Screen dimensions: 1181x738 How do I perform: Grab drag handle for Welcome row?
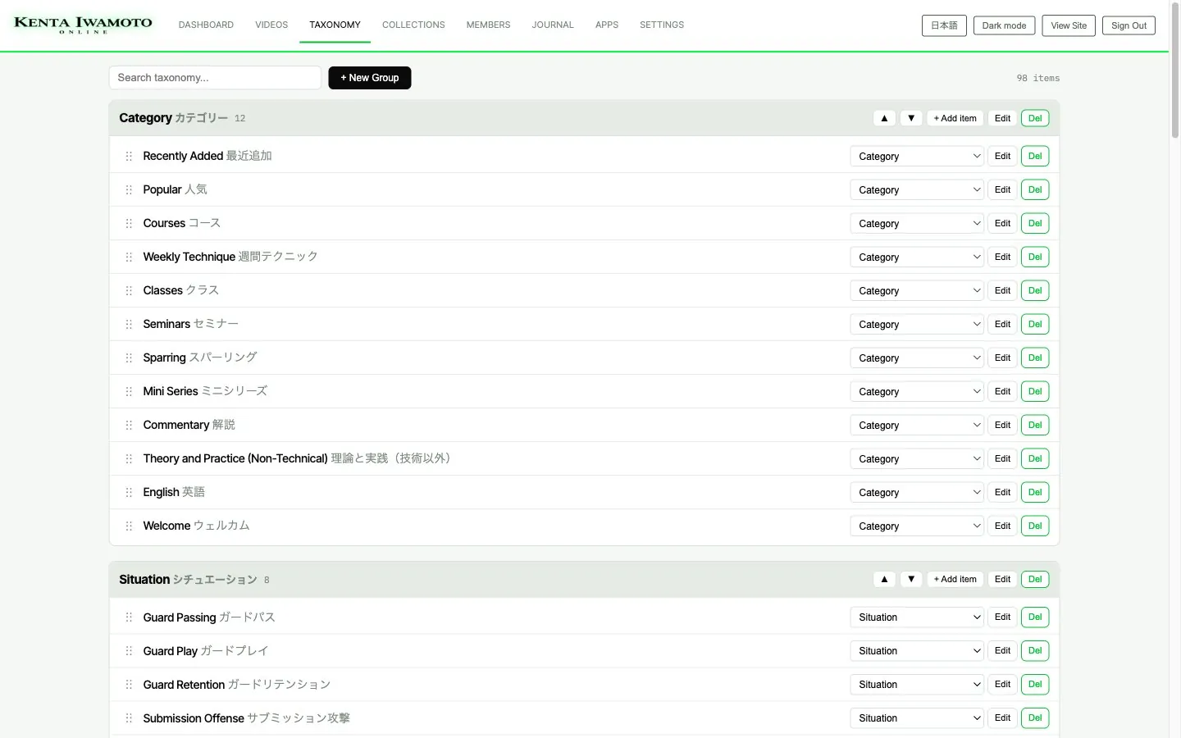(129, 526)
